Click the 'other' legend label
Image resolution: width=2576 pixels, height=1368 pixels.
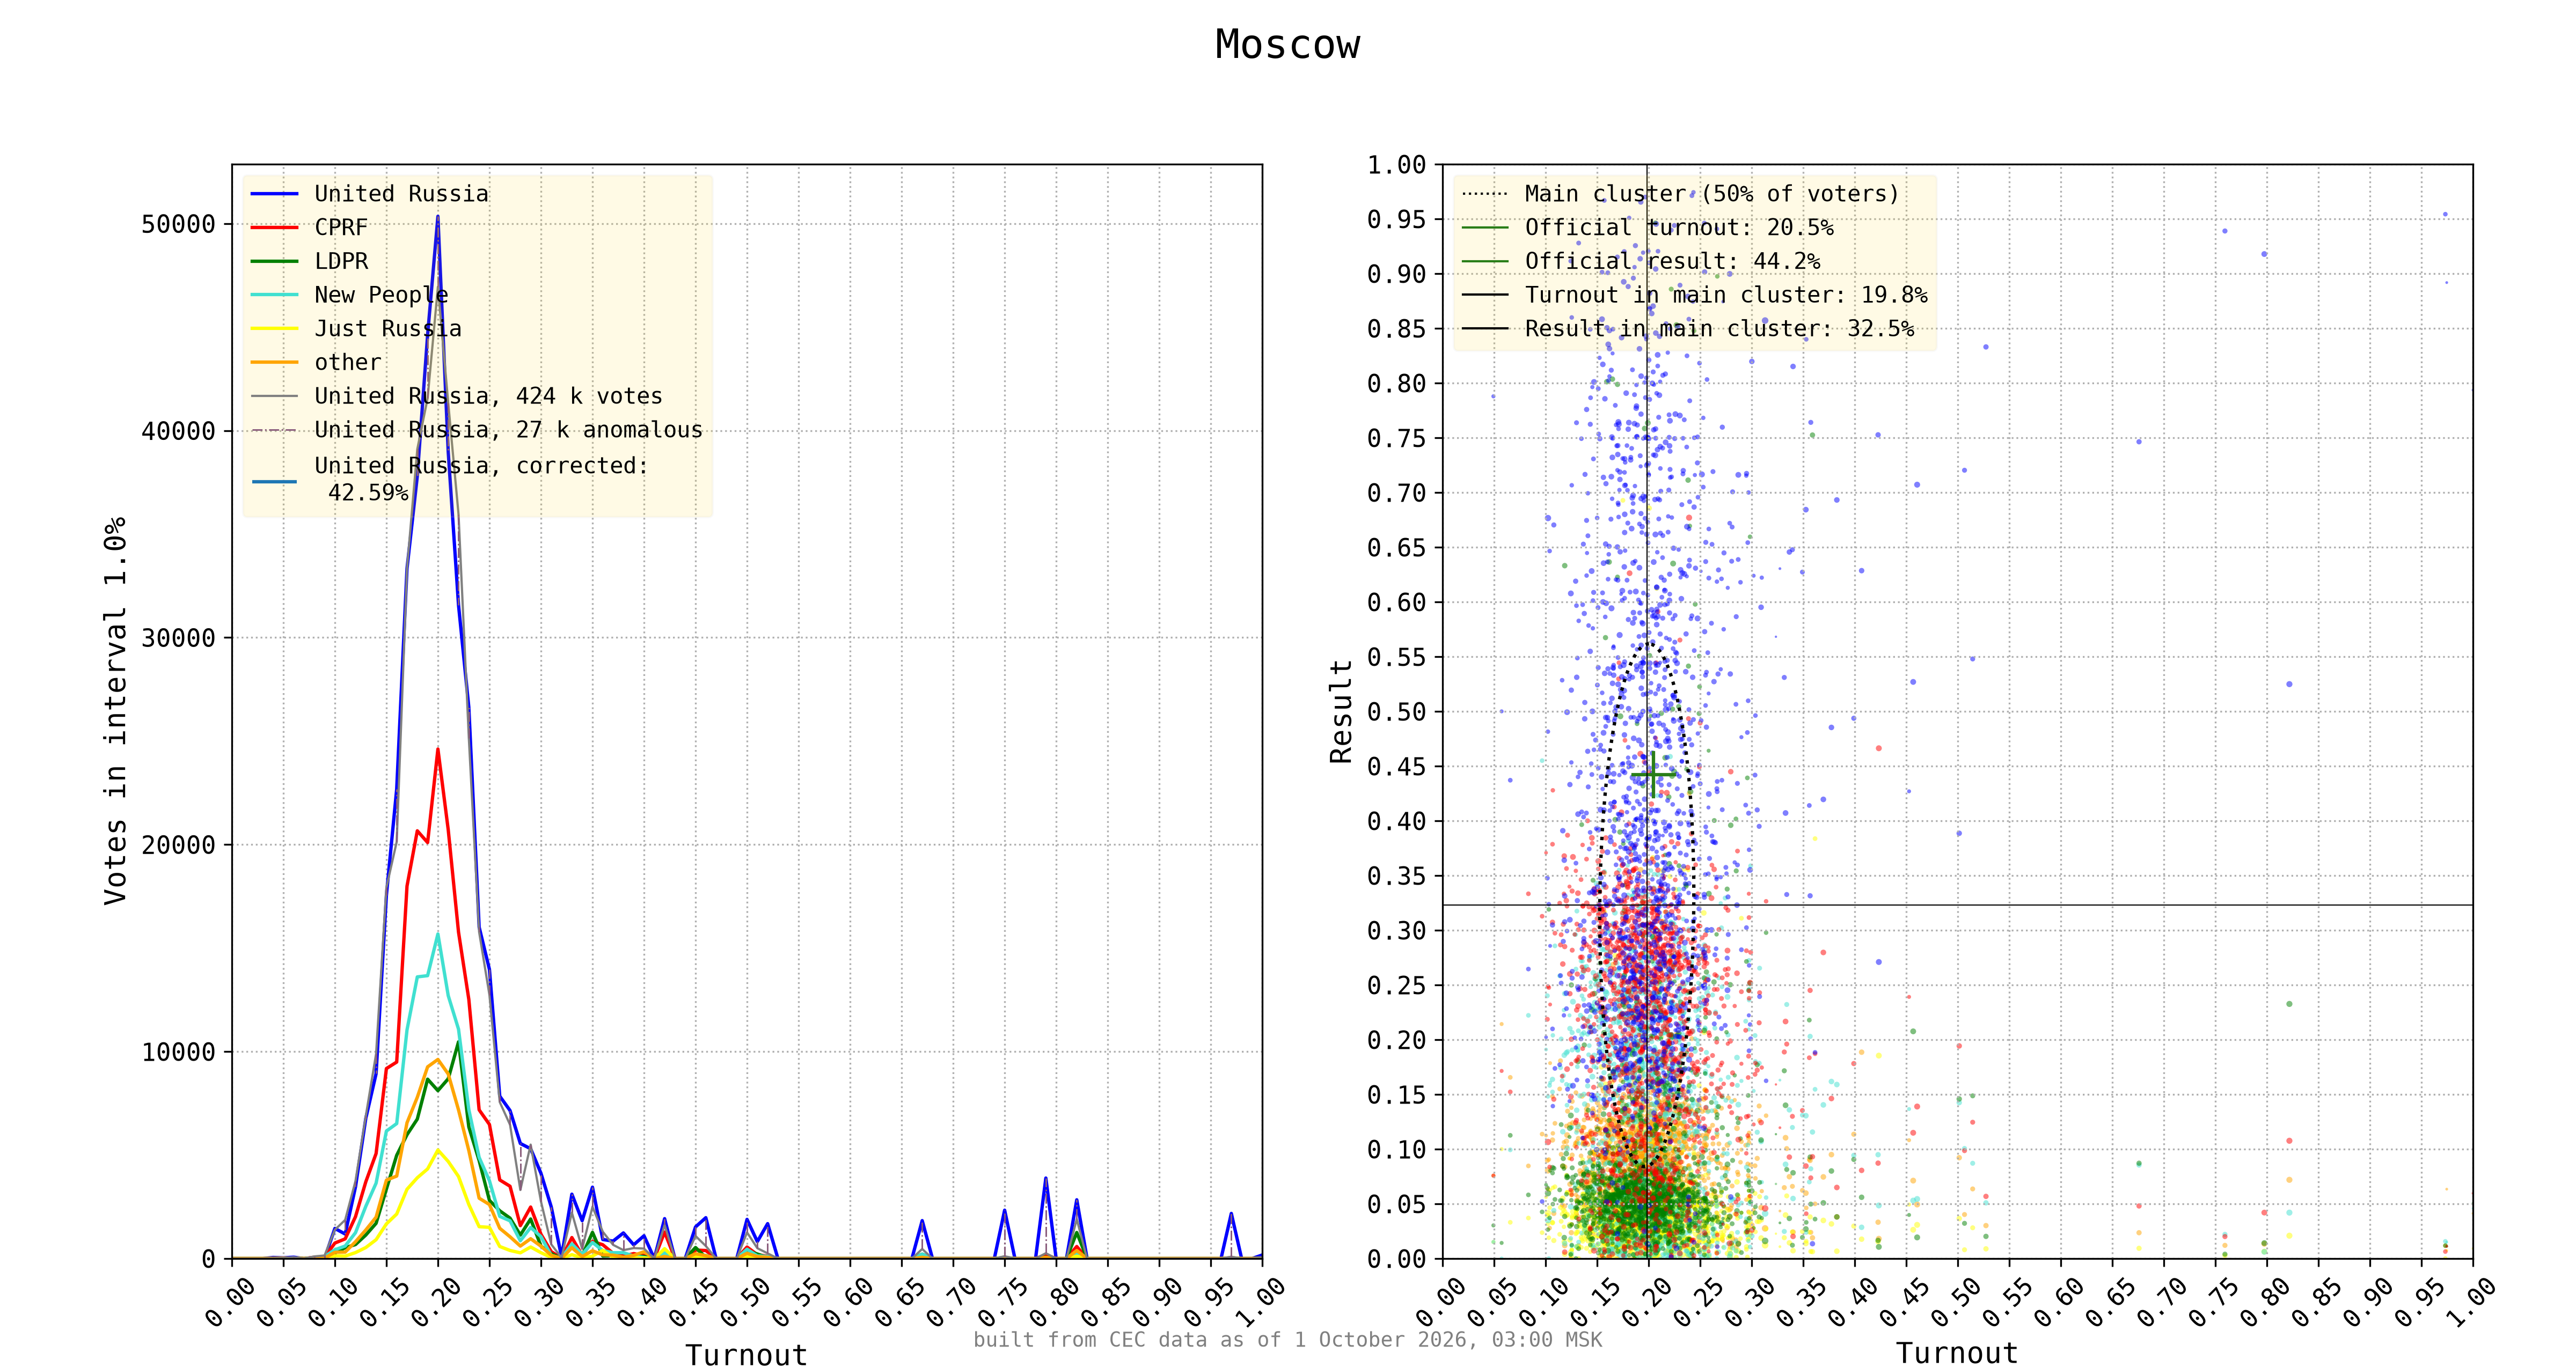[348, 362]
